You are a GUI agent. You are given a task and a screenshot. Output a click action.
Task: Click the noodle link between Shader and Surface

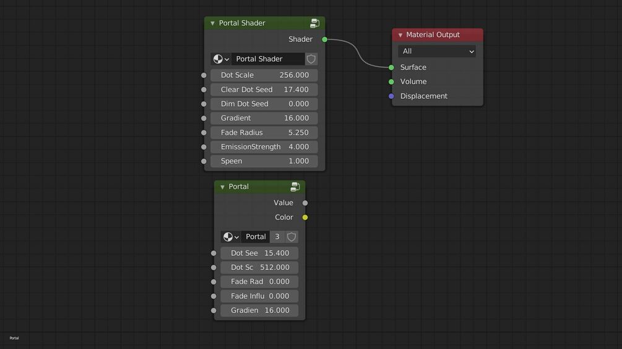(357, 53)
